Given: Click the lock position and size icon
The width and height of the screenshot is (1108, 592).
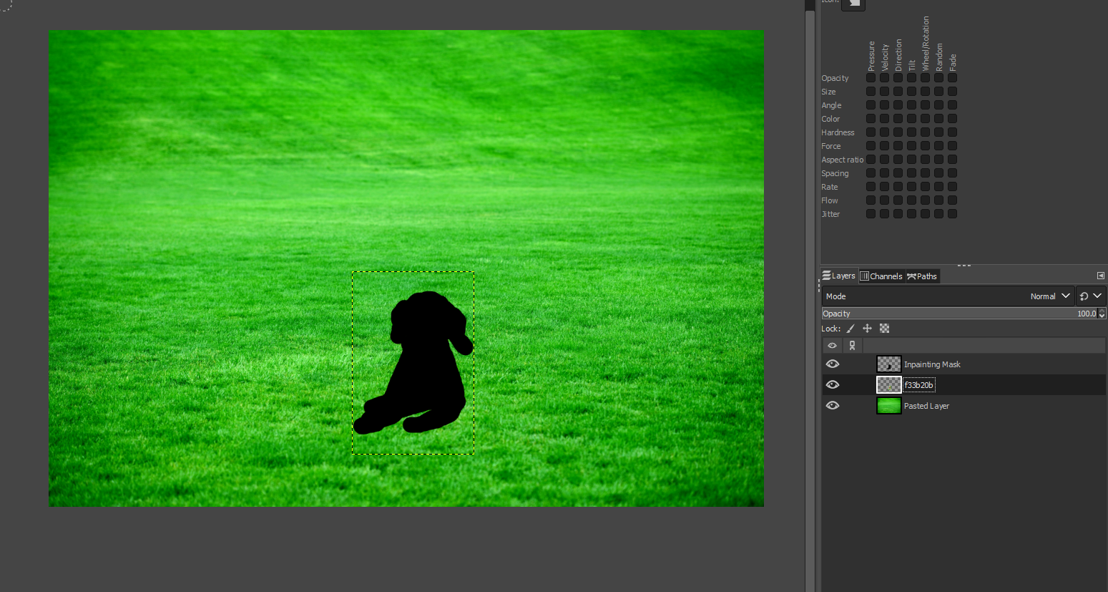Looking at the screenshot, I should tap(867, 329).
